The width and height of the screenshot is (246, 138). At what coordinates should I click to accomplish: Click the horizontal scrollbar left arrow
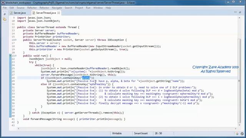[x=18, y=128]
